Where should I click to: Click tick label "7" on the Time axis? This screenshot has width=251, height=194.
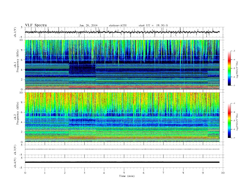click(x=164, y=173)
